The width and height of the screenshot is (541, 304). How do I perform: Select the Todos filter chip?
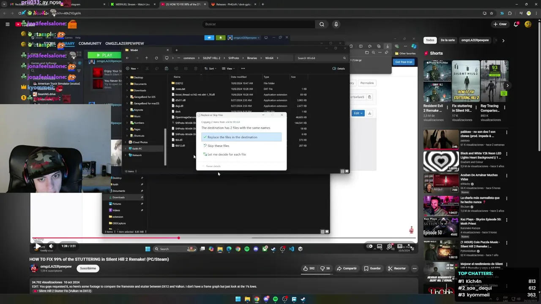(430, 40)
